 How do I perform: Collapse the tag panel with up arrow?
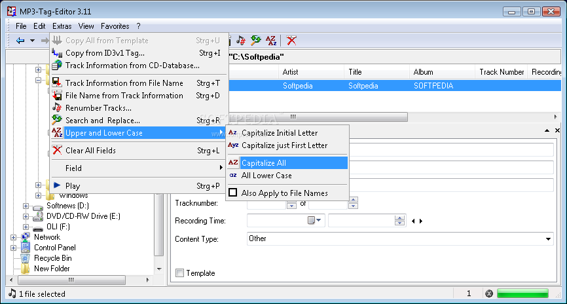click(x=547, y=130)
